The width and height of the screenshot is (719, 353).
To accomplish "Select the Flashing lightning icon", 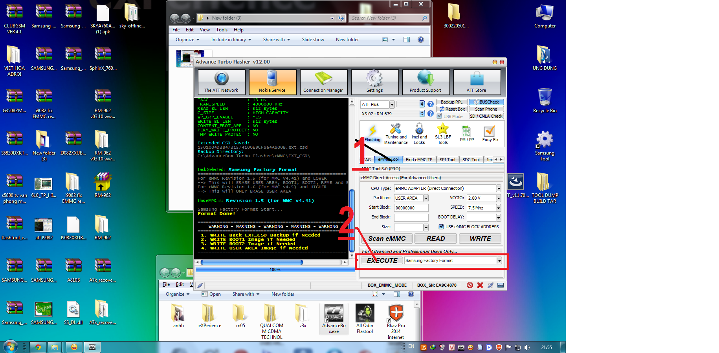I will tap(372, 133).
